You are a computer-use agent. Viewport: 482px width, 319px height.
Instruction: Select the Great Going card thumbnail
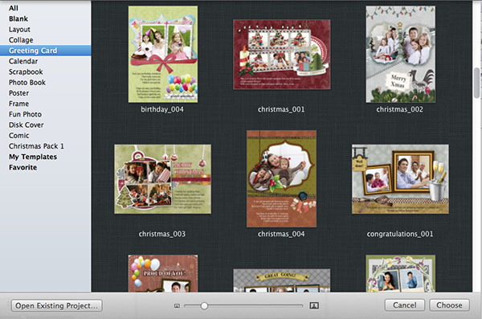point(282,280)
